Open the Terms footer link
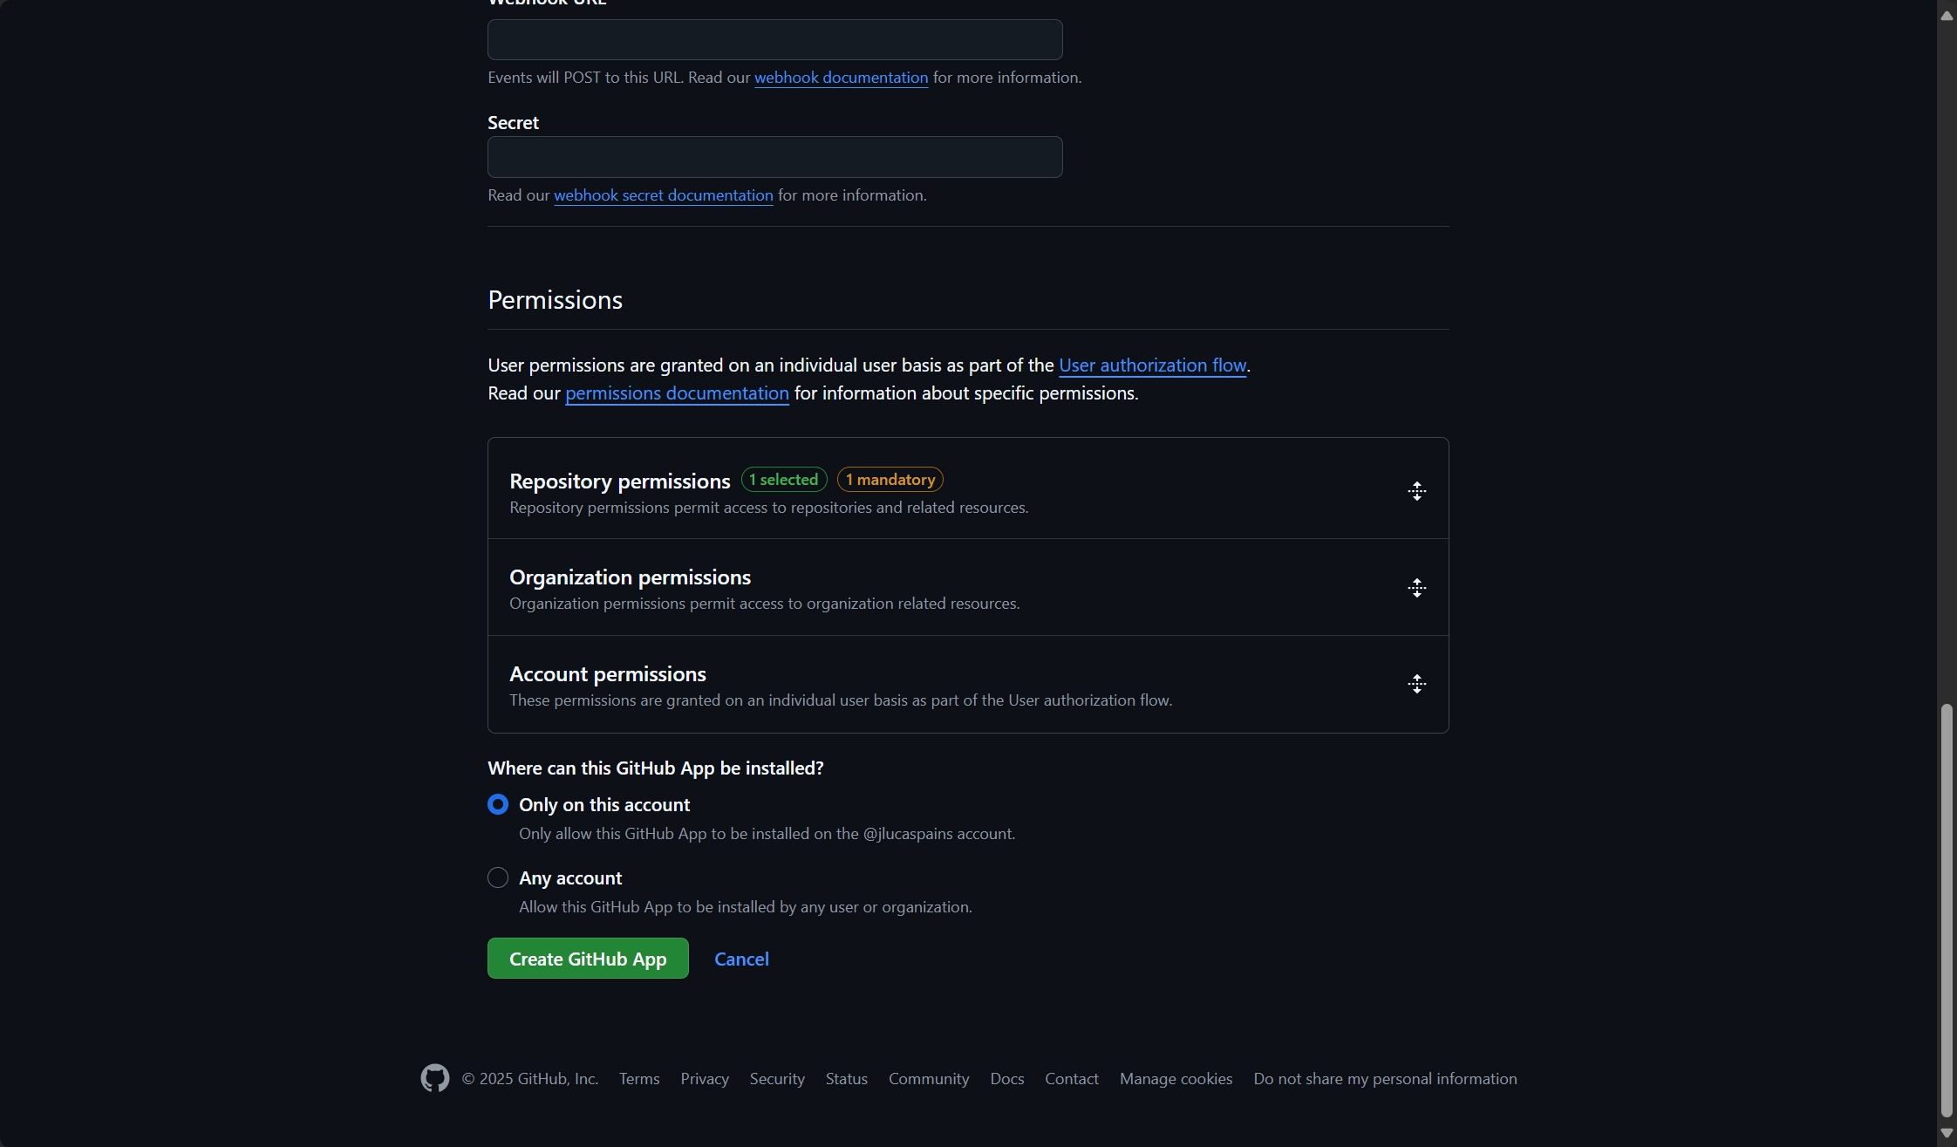 [639, 1079]
